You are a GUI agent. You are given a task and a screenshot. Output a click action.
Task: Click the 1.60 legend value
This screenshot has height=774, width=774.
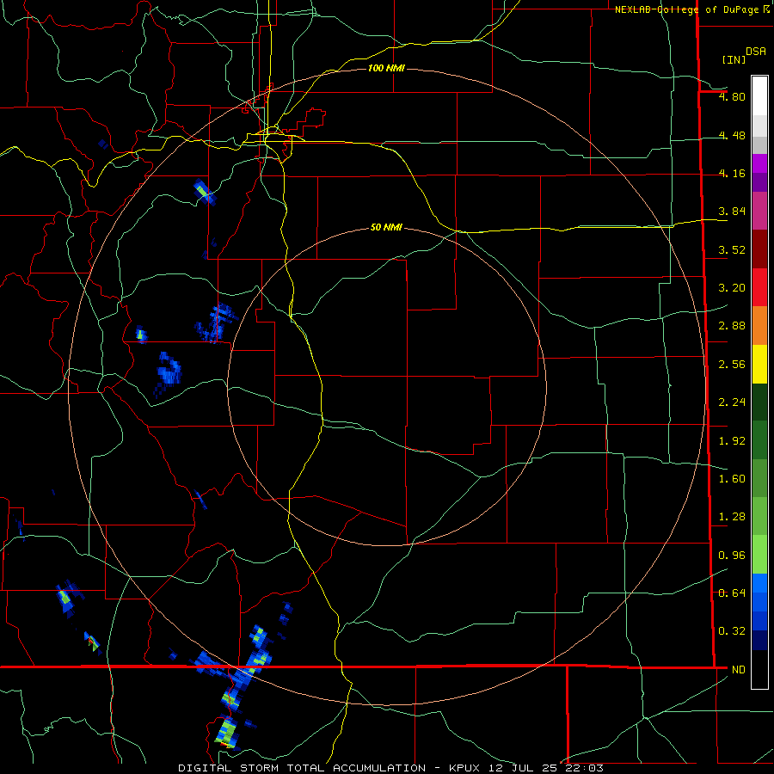pyautogui.click(x=732, y=479)
